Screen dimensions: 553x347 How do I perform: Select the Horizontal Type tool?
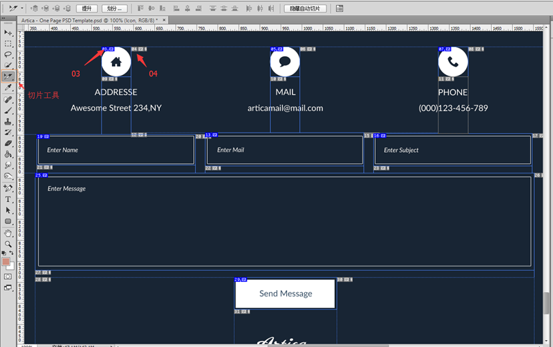pos(8,199)
